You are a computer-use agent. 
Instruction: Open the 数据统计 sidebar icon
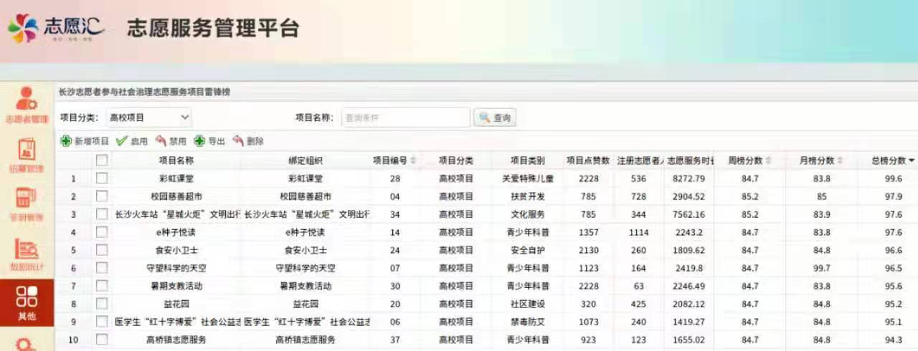(x=27, y=251)
